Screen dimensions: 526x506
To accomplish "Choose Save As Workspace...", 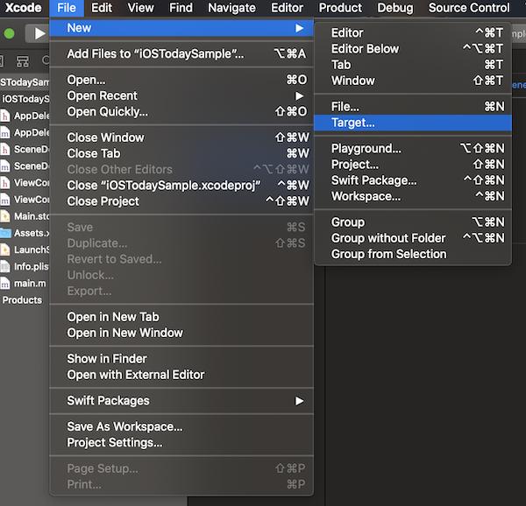I will click(181, 426).
